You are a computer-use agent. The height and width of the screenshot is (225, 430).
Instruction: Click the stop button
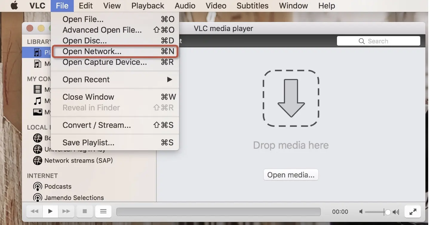[85, 211]
